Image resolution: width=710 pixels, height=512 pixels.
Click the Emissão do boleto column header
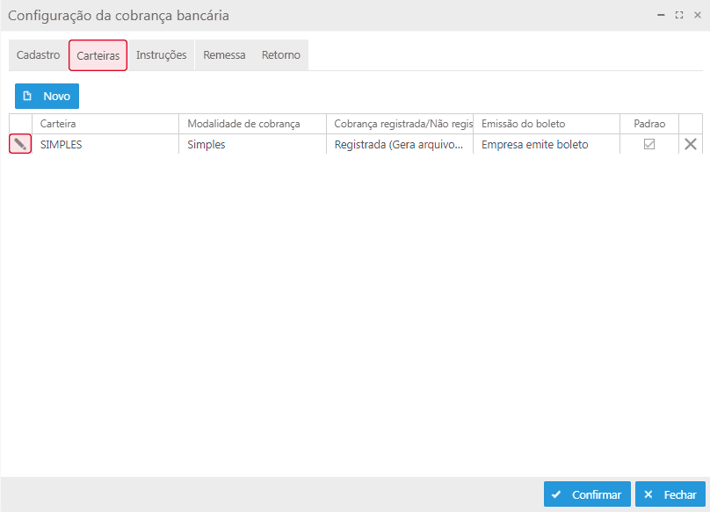tap(547, 124)
